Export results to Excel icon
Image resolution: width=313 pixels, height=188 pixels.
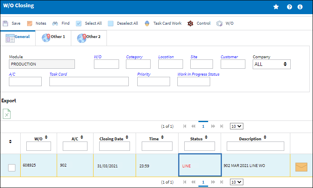(x=6, y=114)
